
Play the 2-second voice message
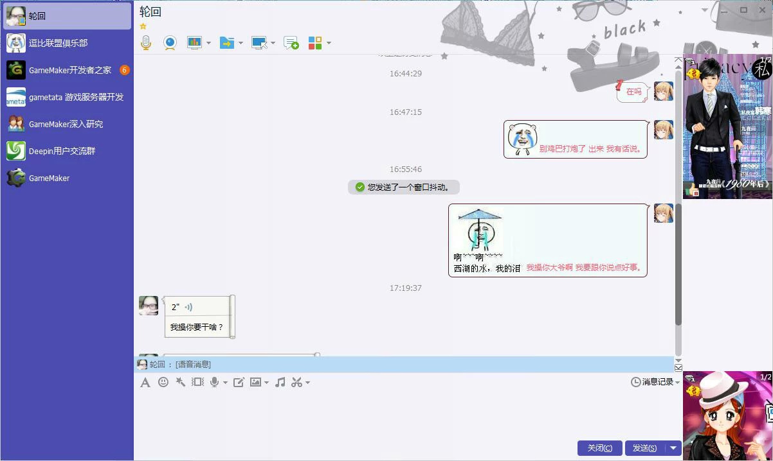188,307
